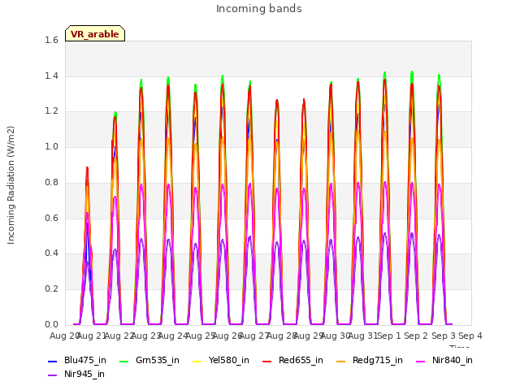Click the 0.0 y-axis tick label
Screen dimensions: 520x390
click(x=51, y=324)
